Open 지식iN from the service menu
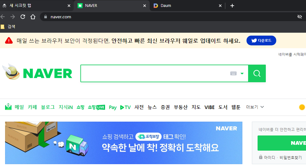306x167 pixels. pos(66,107)
